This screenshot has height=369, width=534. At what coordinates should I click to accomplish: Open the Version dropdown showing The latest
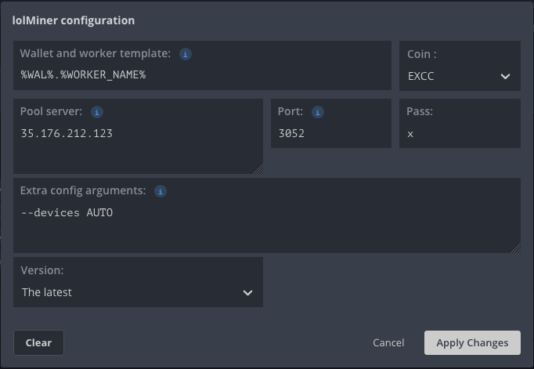pyautogui.click(x=137, y=292)
